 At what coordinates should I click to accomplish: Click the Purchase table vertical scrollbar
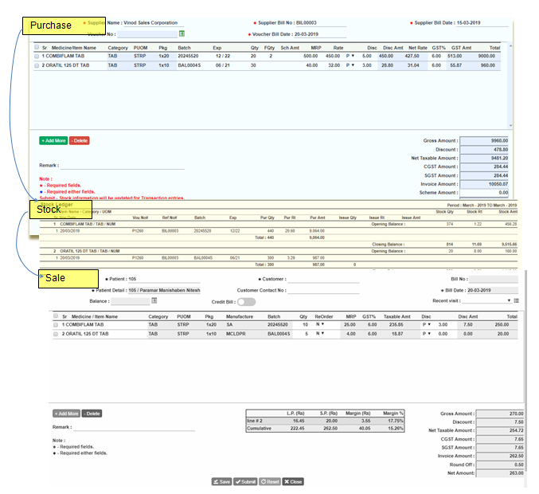point(510,86)
